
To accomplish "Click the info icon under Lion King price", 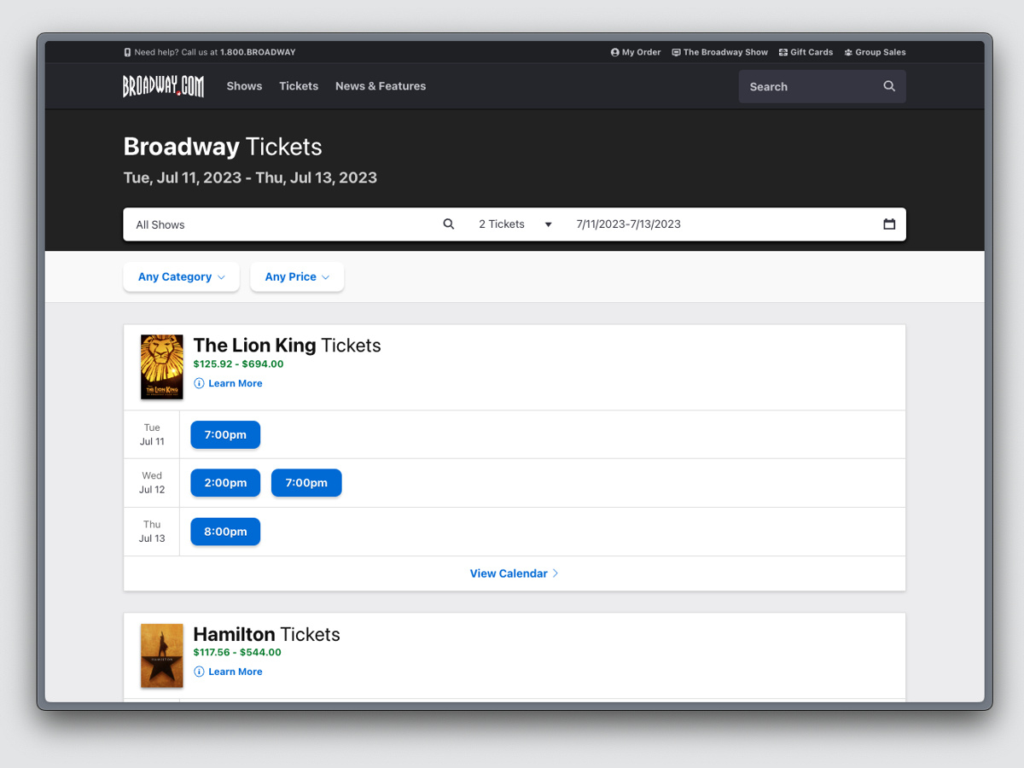I will coord(199,383).
